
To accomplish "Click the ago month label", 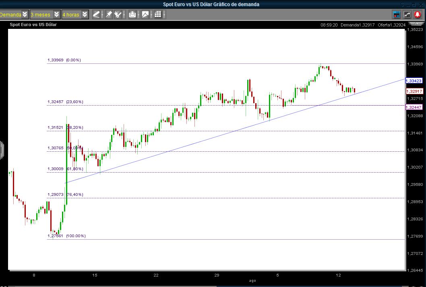I will click(x=252, y=281).
